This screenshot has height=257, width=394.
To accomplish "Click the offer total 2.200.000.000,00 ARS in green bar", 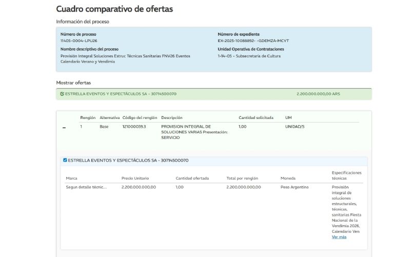I will 318,94.
